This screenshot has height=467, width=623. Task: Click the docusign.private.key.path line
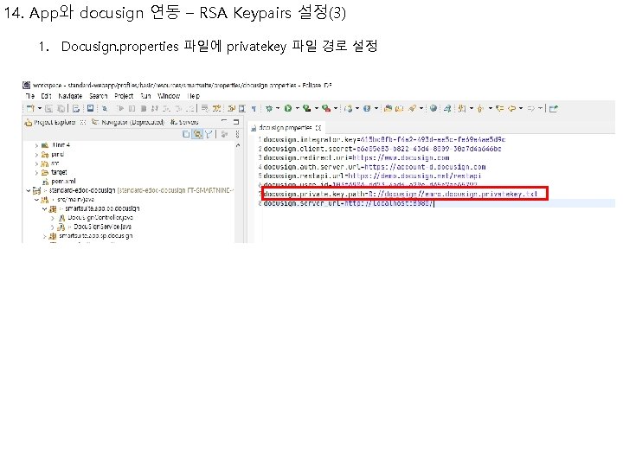point(401,195)
